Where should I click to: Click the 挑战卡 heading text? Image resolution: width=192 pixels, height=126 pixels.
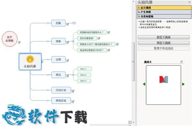point(148,62)
